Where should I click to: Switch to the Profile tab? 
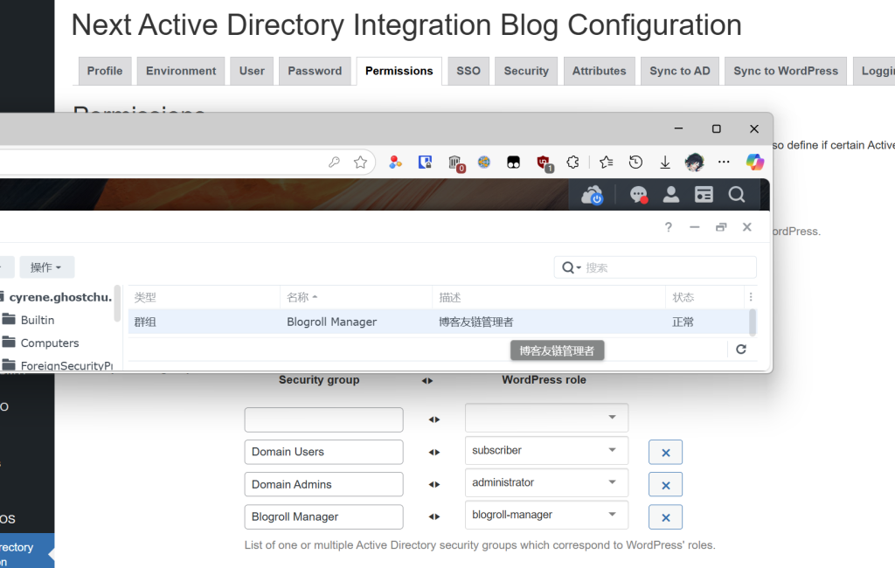[x=105, y=71]
